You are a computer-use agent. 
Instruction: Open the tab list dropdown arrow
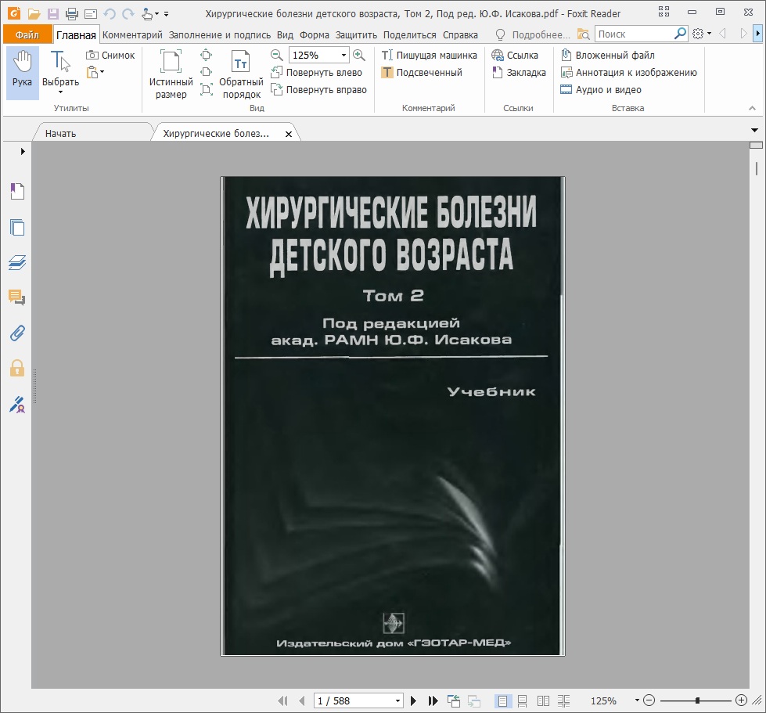pyautogui.click(x=755, y=130)
